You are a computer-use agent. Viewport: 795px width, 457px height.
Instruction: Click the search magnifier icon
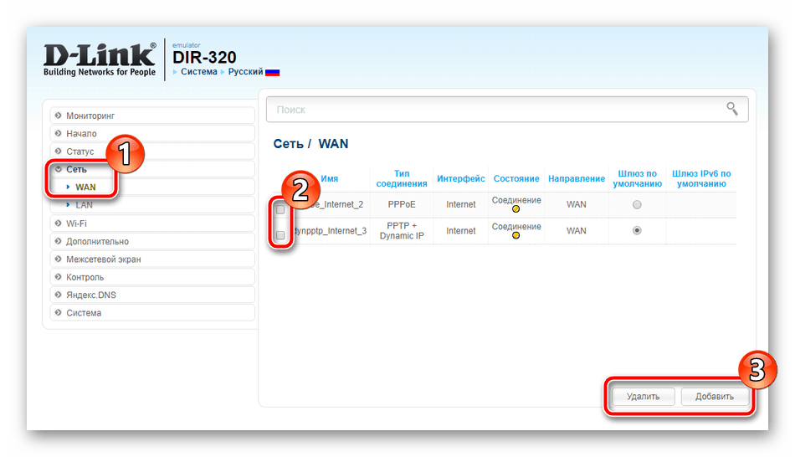(732, 109)
